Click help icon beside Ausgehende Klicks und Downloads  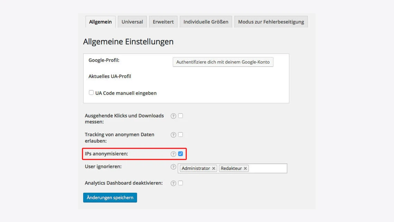pos(173,116)
